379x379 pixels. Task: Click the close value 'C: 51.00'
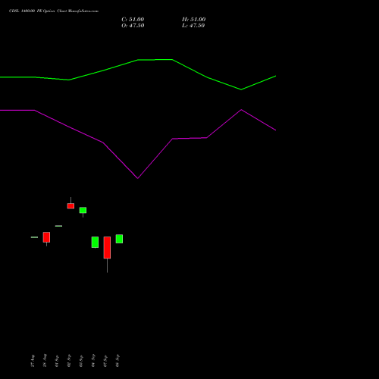[133, 20]
